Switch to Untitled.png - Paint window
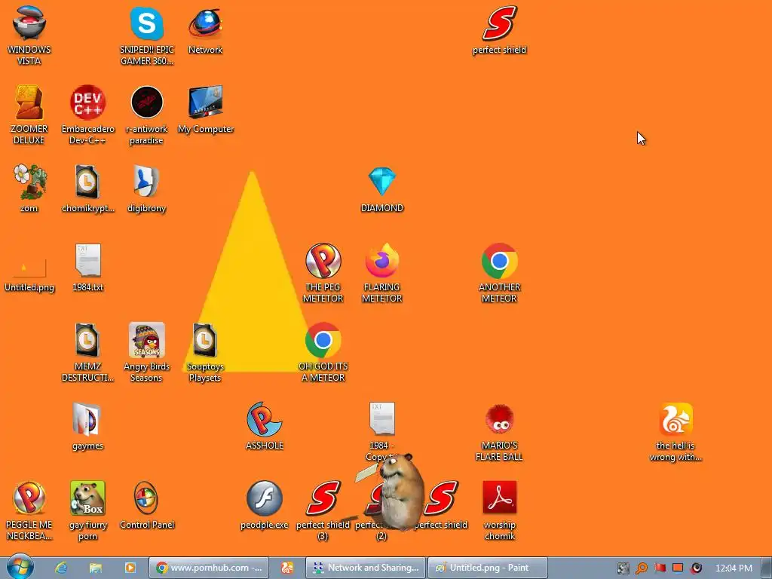Image resolution: width=772 pixels, height=579 pixels. [488, 568]
